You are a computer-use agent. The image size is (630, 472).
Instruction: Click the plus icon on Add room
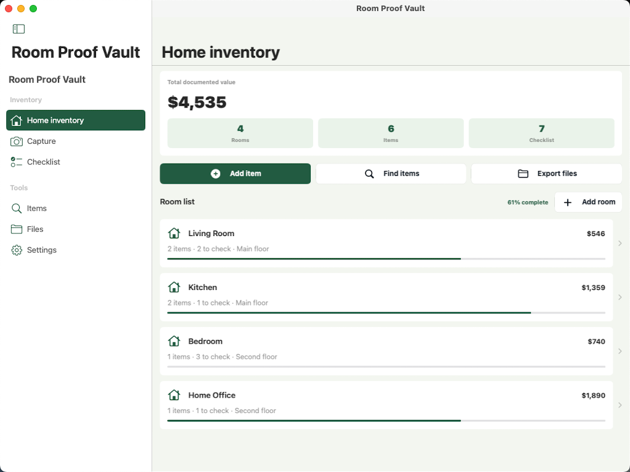click(x=568, y=202)
